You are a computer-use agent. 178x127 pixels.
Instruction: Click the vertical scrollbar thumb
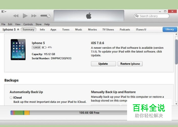coord(176,52)
